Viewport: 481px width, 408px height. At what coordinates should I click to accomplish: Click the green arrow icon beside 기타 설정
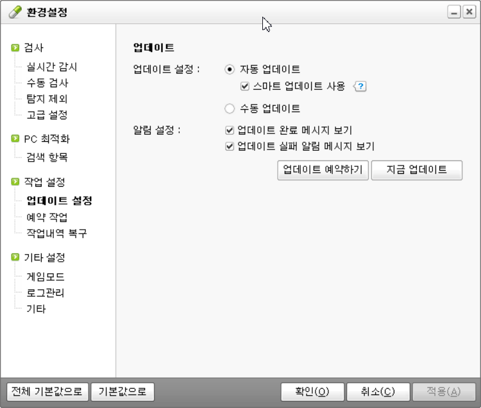[15, 257]
